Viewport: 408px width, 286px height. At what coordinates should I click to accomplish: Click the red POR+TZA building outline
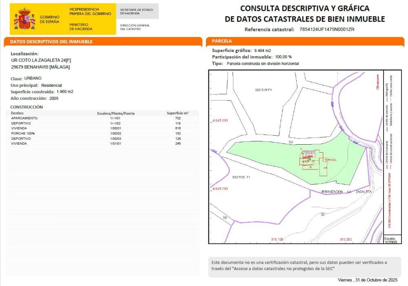(x=330, y=160)
